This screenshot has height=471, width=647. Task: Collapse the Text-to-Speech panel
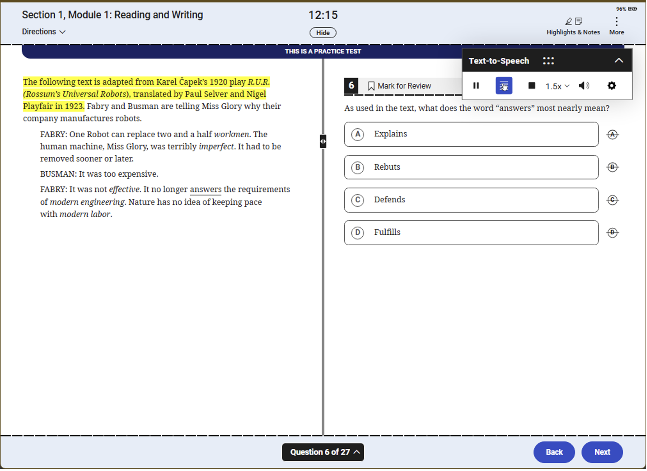(x=618, y=60)
